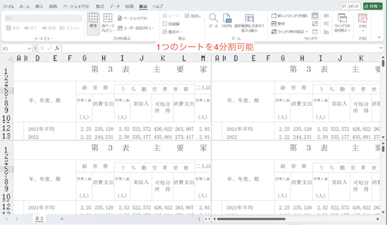This screenshot has width=387, height=225.
Task: Expand the formula bar chevron
Action: point(381,48)
